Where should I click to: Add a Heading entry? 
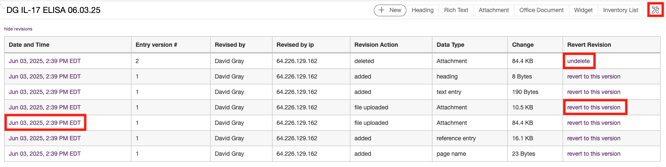[x=422, y=10]
